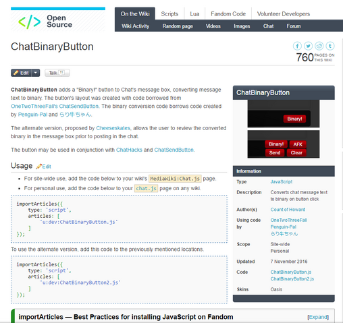This screenshot has width=343, height=323.
Task: Open the Edit button dropdown arrow
Action: click(x=36, y=73)
